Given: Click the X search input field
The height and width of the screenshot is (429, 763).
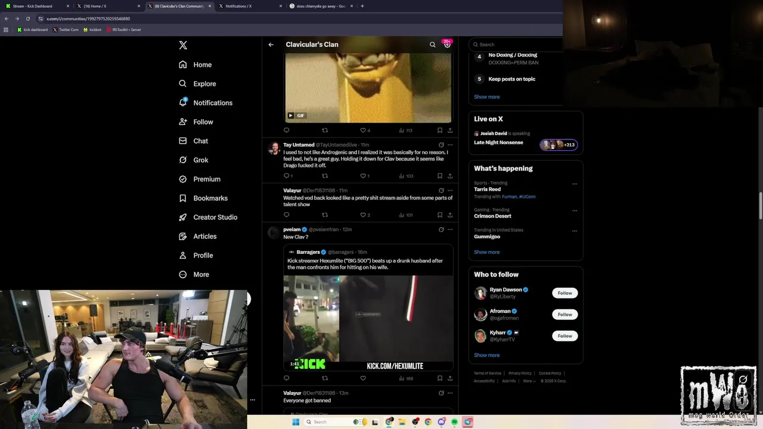Looking at the screenshot, I should pos(515,44).
